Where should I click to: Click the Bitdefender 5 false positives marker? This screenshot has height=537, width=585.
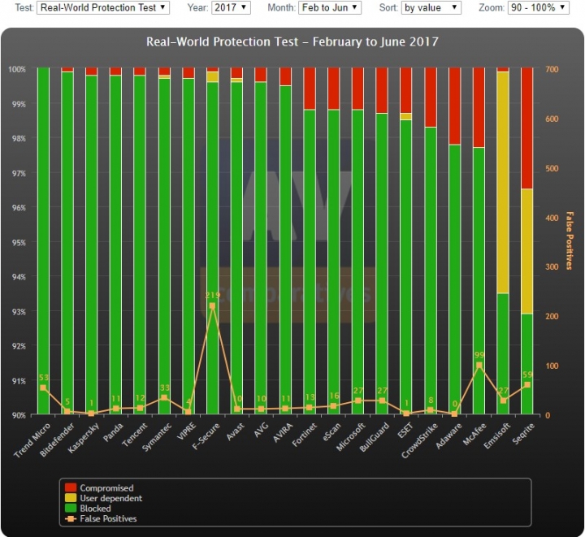click(x=67, y=411)
